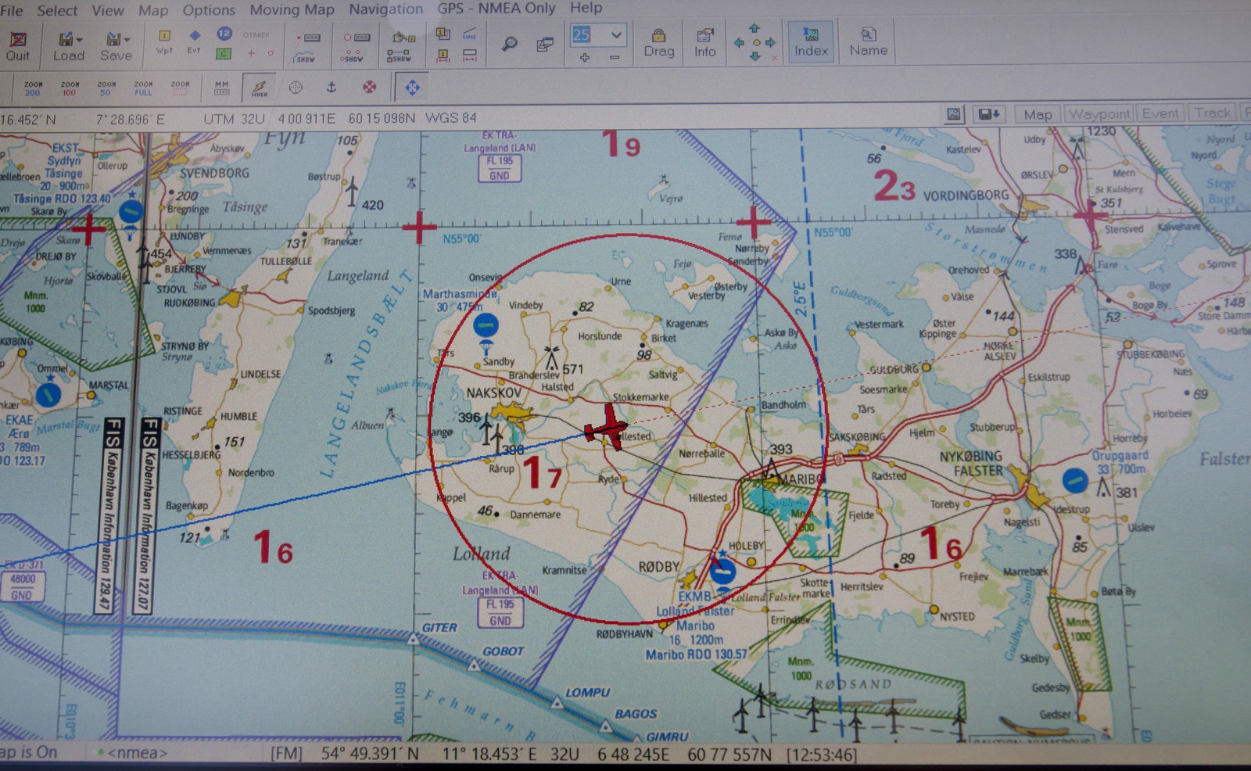This screenshot has height=771, width=1251.
Task: Open the View menu
Action: coord(108,10)
